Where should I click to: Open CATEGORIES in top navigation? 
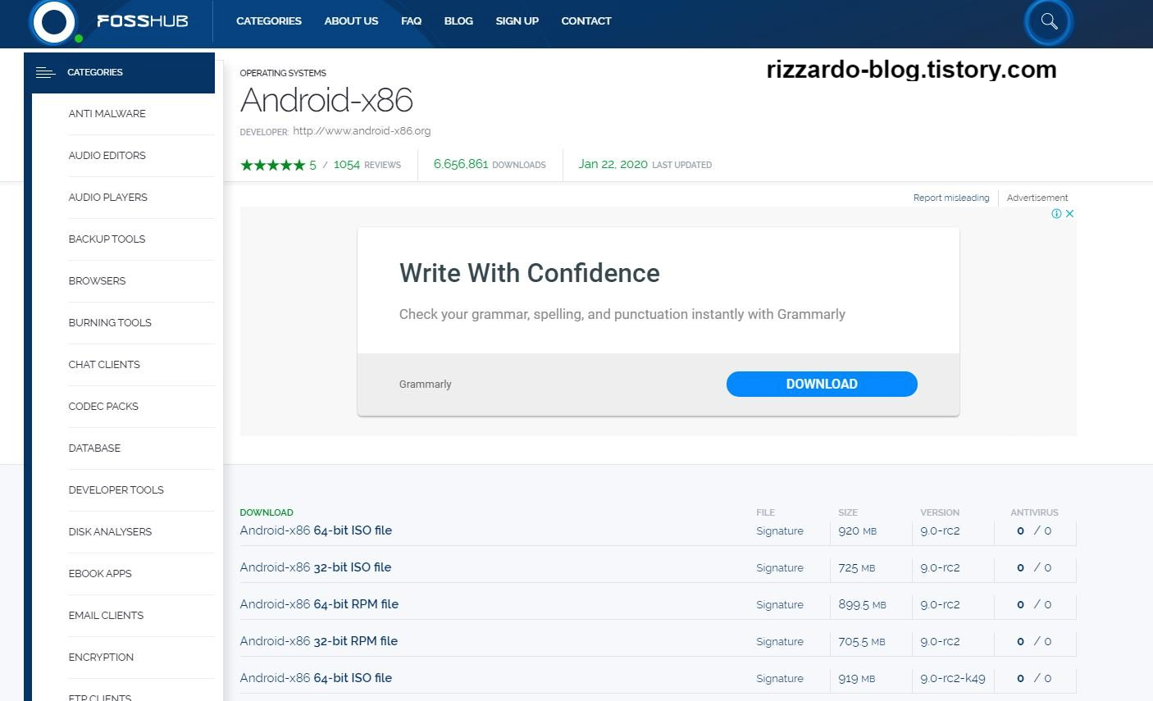point(269,21)
